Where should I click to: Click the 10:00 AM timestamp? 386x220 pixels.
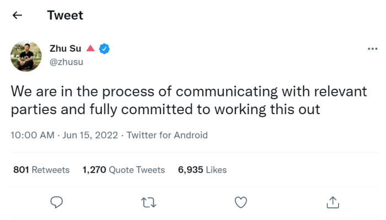(33, 135)
